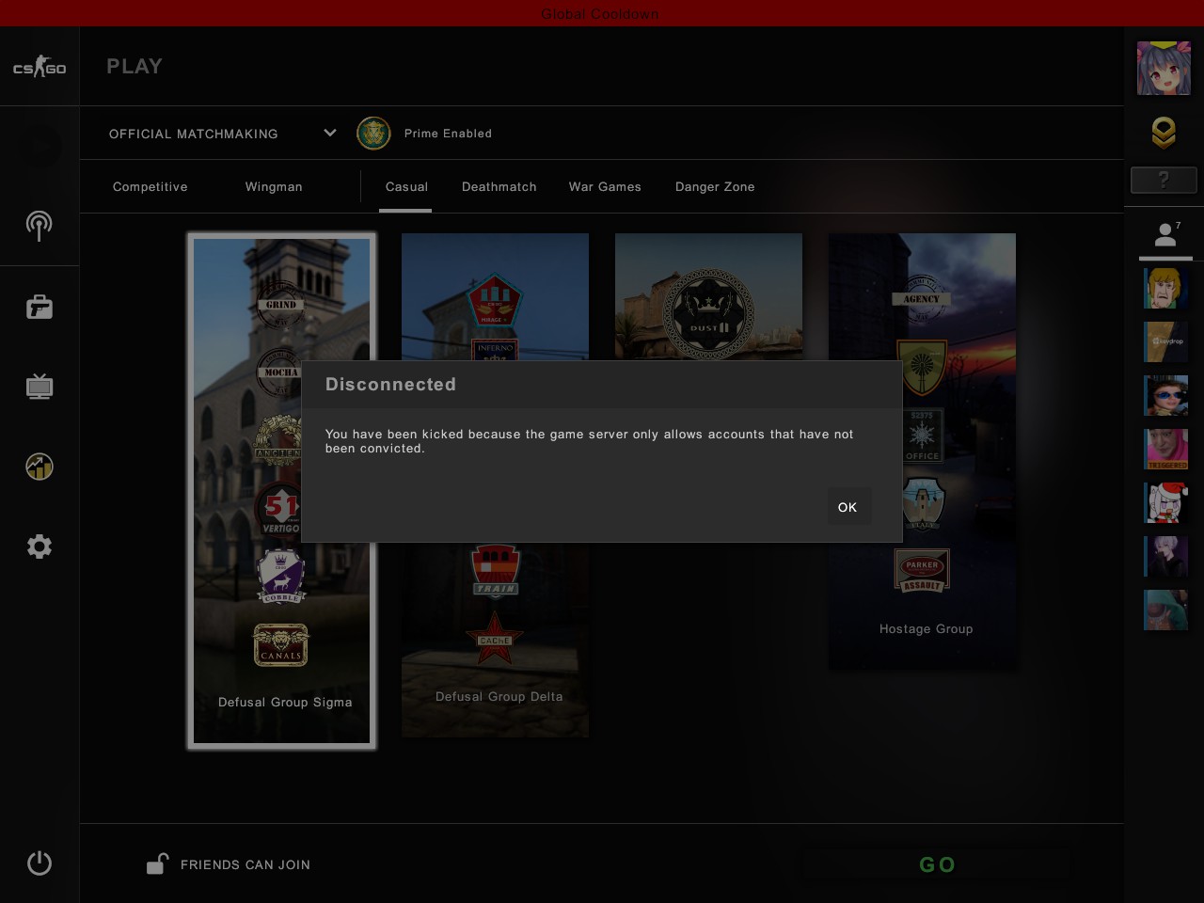Switch to the Deathmatch tab
1204x903 pixels.
coord(499,187)
